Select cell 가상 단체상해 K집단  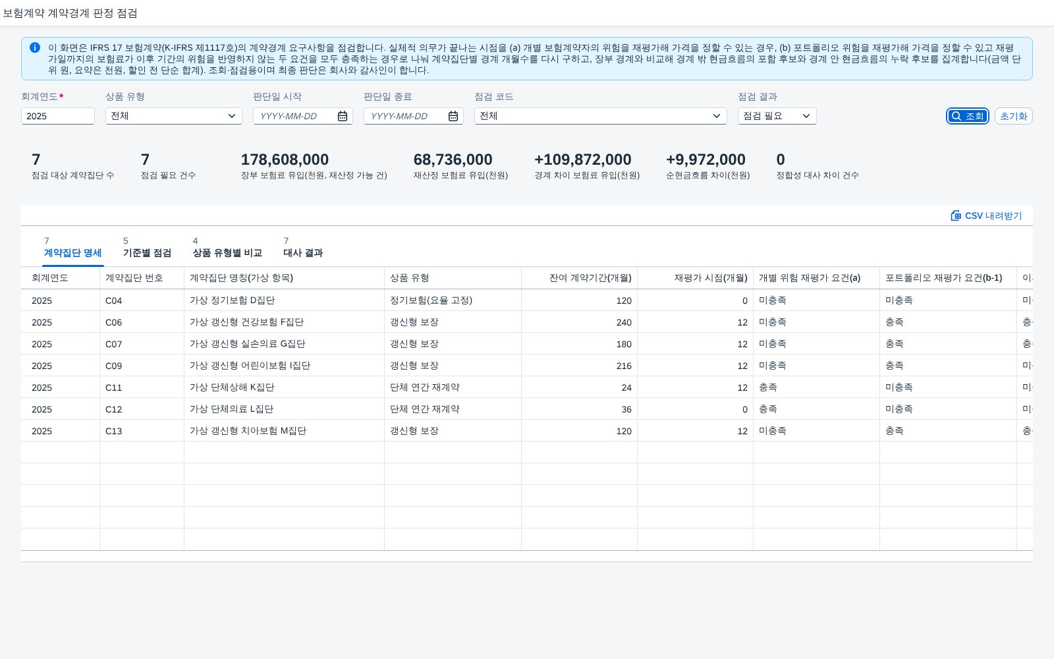(x=284, y=387)
